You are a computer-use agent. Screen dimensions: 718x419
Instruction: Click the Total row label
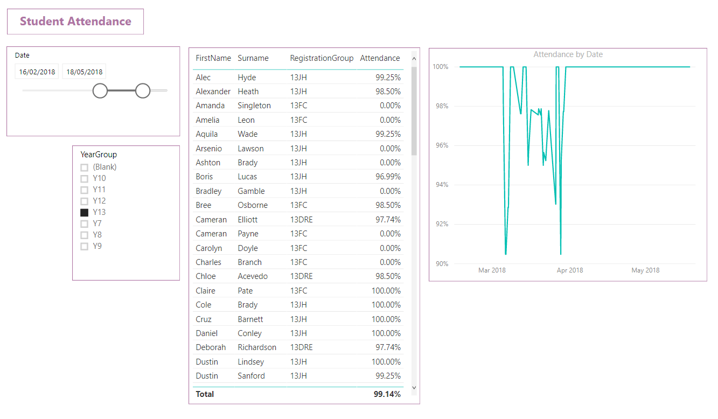coord(205,394)
